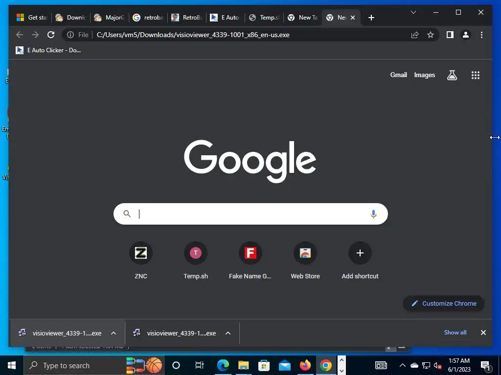Click the back navigation arrow
Viewport: 501px width, 375px height.
20,35
